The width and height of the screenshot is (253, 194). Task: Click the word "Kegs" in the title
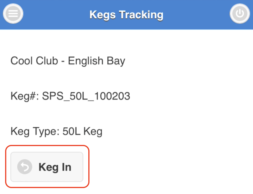click(103, 14)
